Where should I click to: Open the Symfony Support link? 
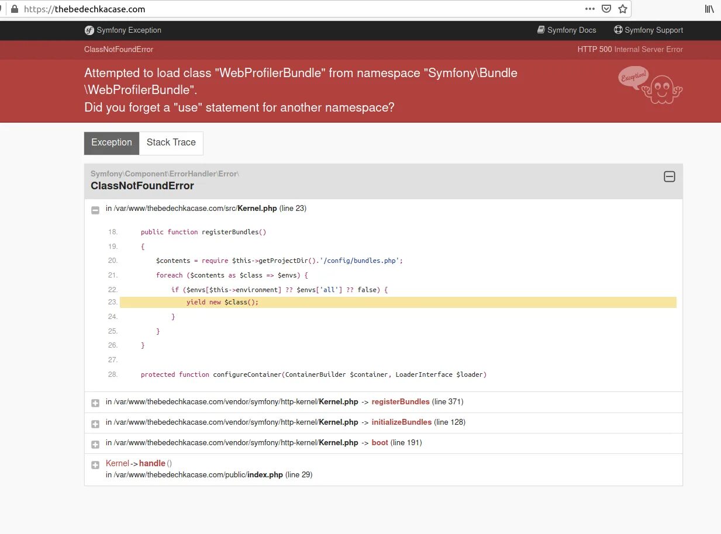pyautogui.click(x=653, y=30)
